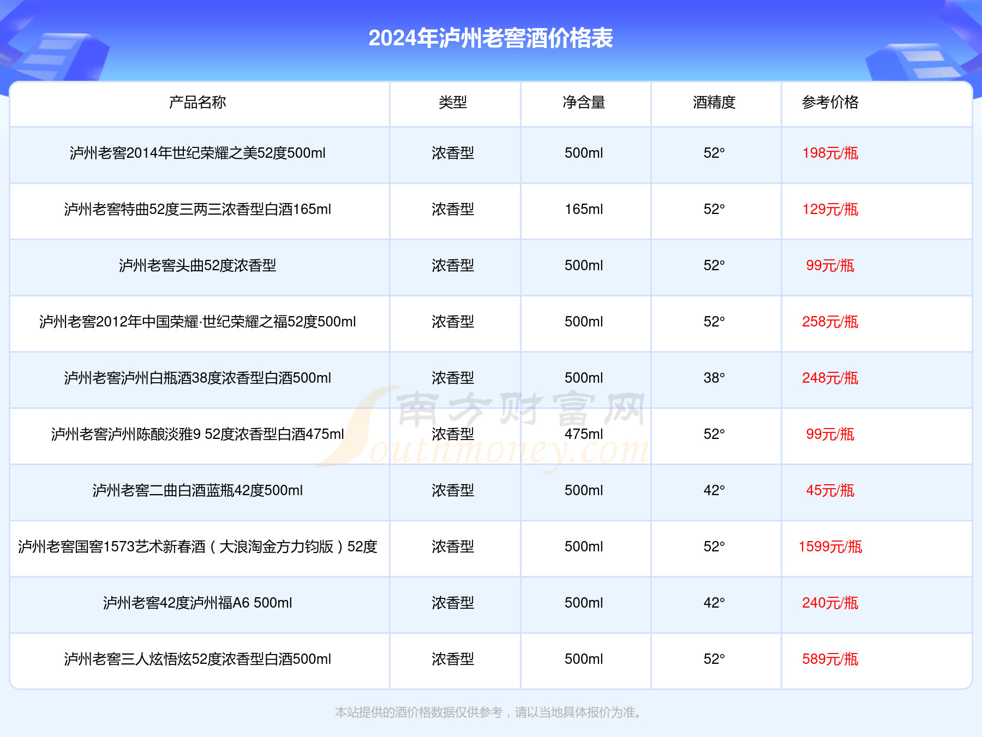The height and width of the screenshot is (737, 982).
Task: Select 泸州老窖2014年世纪荣耀之美52度500ml product name
Action: coord(197,153)
